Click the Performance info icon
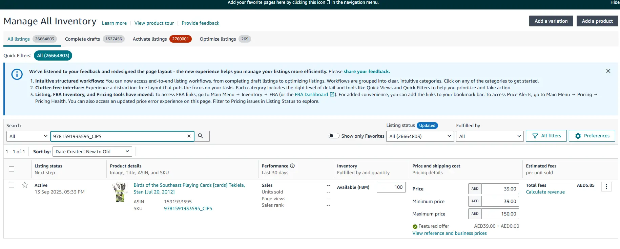Screen dimensions: 620x249 [292, 166]
